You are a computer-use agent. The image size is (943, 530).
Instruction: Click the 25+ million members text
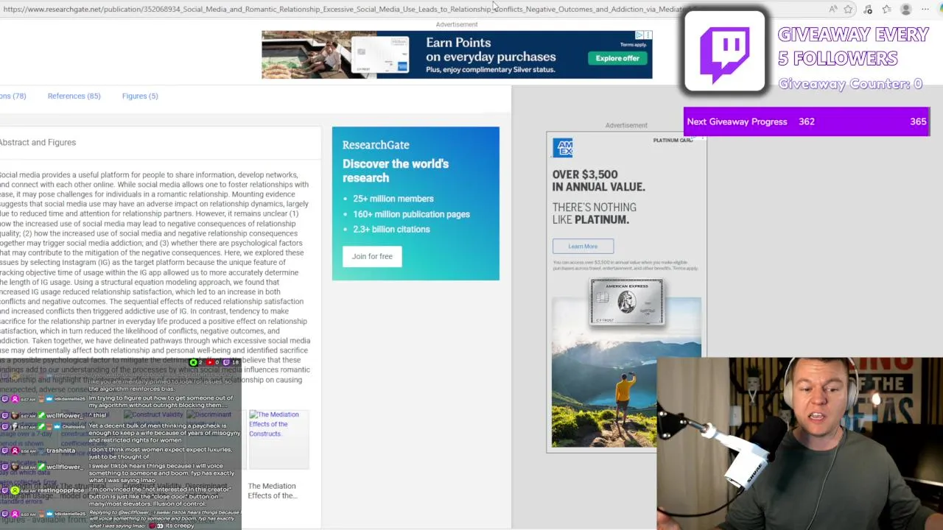click(x=393, y=199)
